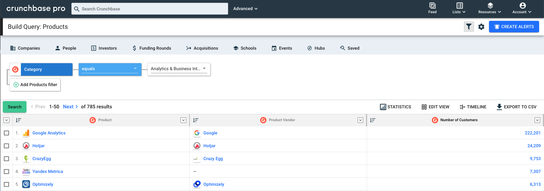Open the Google vendor link
Screen dimensions: 544x191
[x=210, y=133]
